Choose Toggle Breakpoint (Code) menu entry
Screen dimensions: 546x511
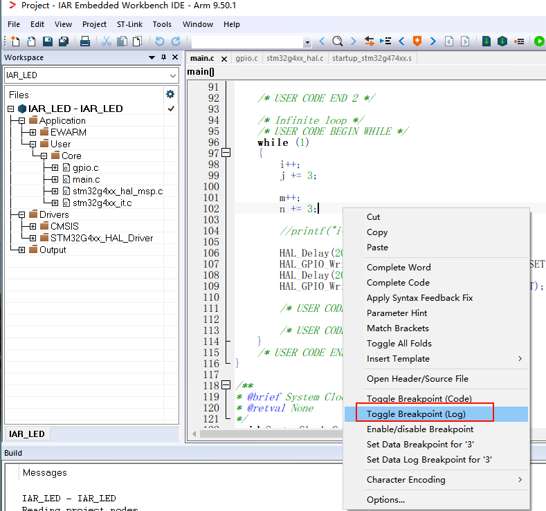pyautogui.click(x=436, y=399)
